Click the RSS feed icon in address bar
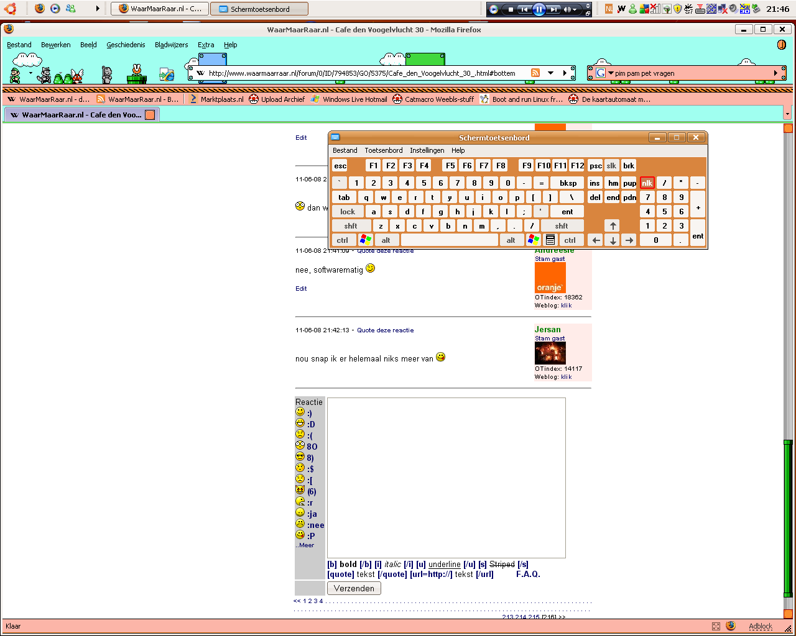This screenshot has height=636, width=796. (535, 73)
